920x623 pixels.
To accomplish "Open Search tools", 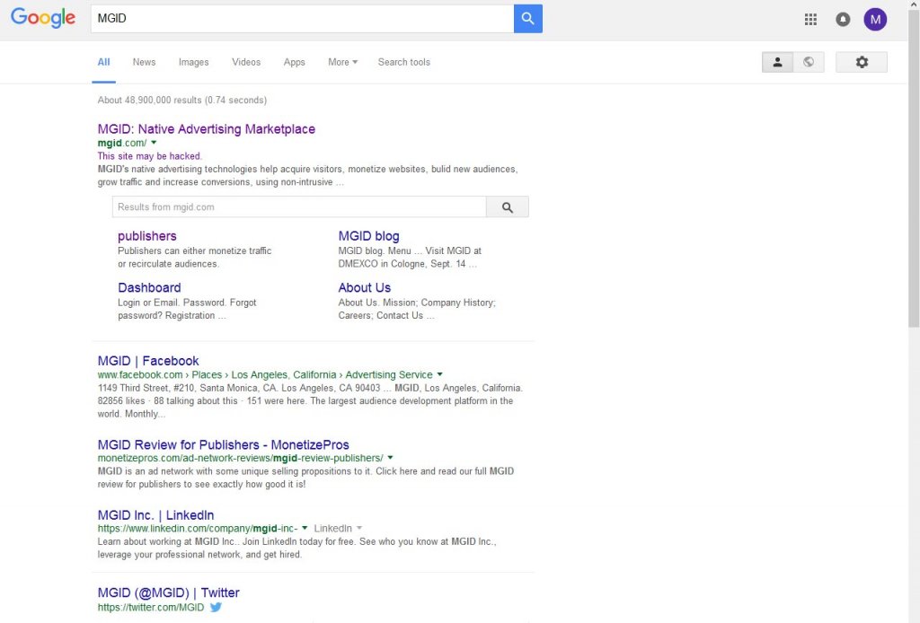I will coord(403,62).
